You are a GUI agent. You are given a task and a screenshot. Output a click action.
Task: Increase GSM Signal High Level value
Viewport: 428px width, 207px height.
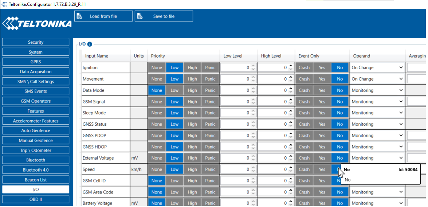pos(291,100)
